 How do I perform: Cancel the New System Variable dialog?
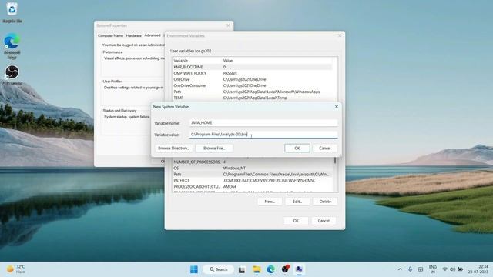click(x=325, y=149)
